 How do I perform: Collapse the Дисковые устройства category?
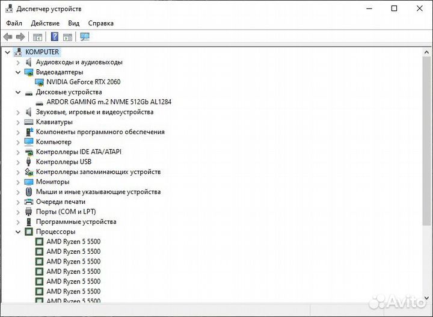pos(18,92)
